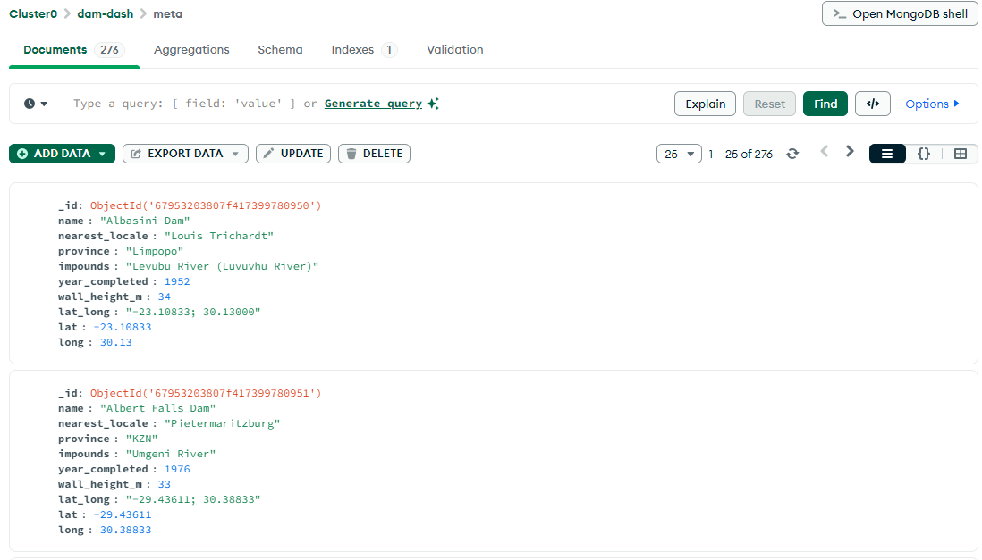The height and width of the screenshot is (560, 982).
Task: Open the ADD DATA dropdown
Action: click(x=62, y=154)
